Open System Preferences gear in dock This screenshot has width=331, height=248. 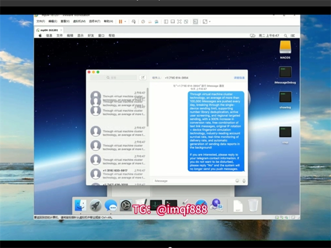tap(126, 206)
